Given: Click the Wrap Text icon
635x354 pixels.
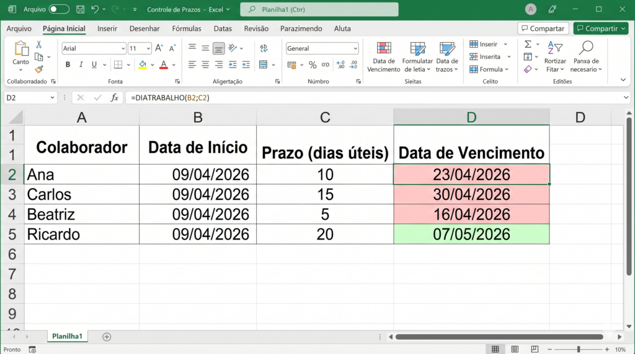Looking at the screenshot, I should [264, 48].
